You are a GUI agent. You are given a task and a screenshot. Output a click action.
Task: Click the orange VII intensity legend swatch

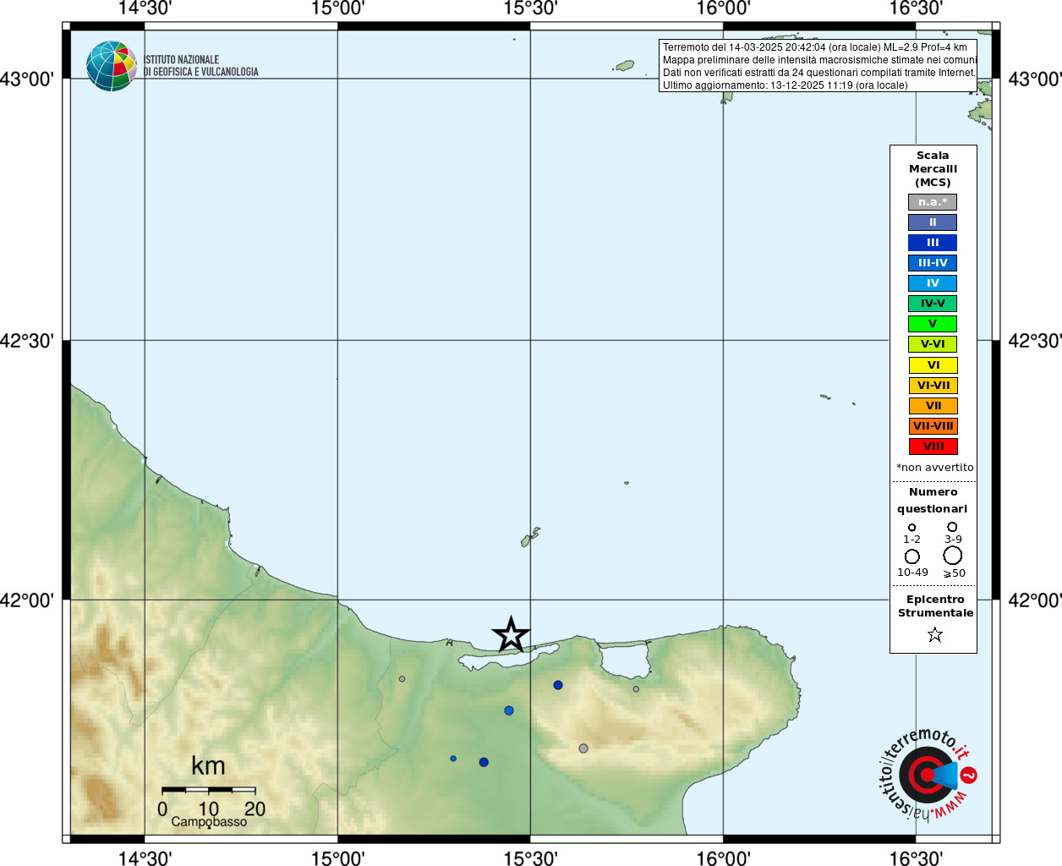click(x=933, y=406)
